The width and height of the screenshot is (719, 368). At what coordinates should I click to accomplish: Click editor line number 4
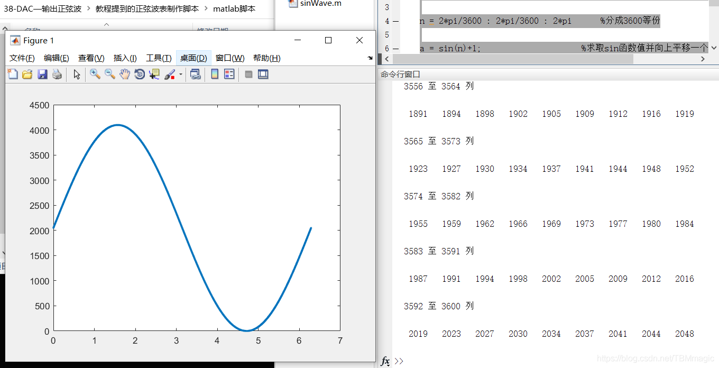click(387, 21)
